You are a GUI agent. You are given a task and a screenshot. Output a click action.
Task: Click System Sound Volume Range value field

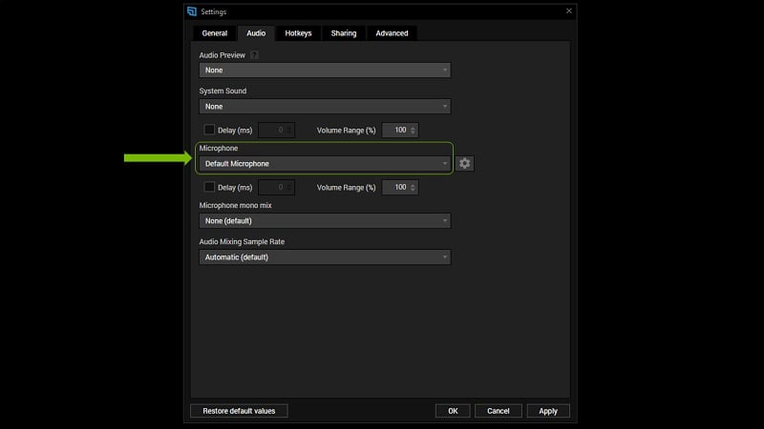click(x=400, y=130)
